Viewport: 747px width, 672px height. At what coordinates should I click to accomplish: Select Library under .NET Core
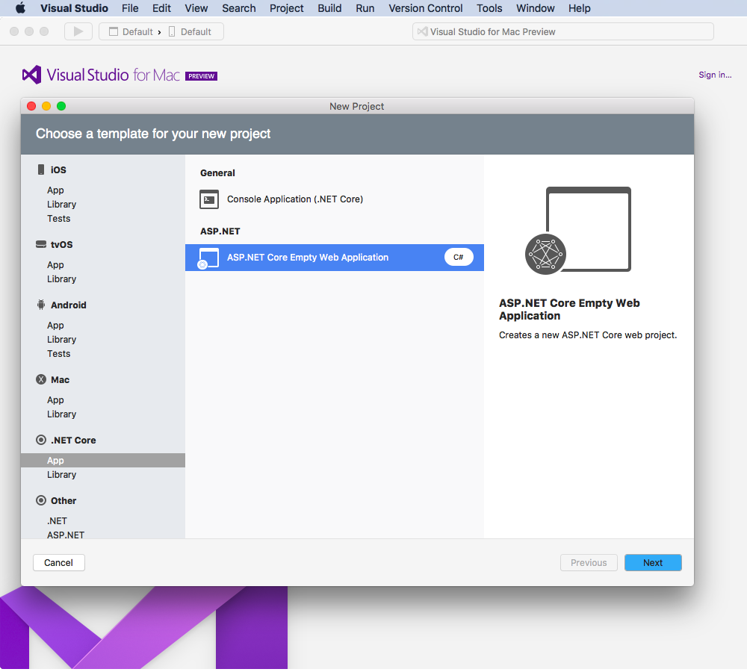pos(61,475)
